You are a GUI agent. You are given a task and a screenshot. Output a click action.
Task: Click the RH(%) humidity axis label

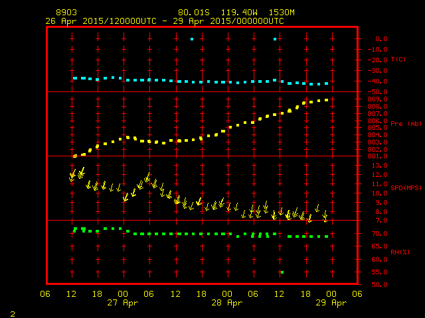[x=400, y=252]
